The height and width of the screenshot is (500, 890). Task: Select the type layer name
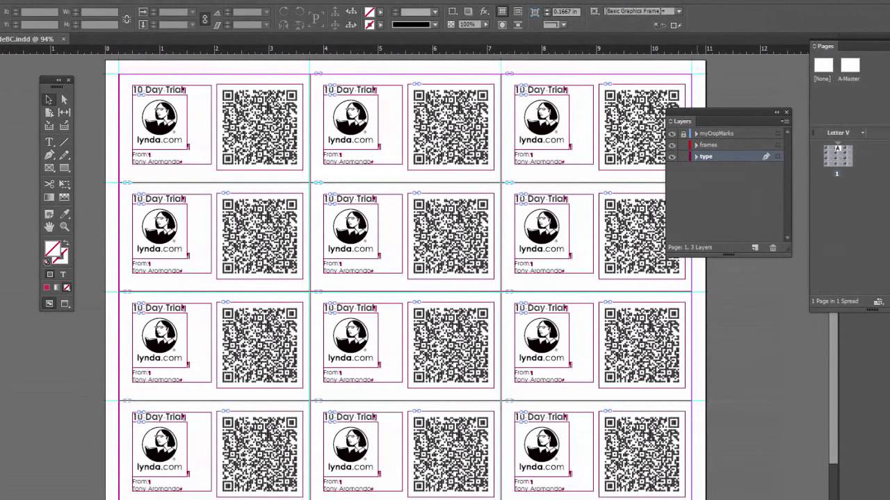(x=706, y=157)
